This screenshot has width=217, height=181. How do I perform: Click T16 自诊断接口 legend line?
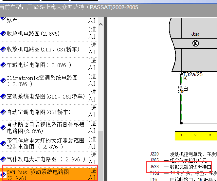(183, 179)
